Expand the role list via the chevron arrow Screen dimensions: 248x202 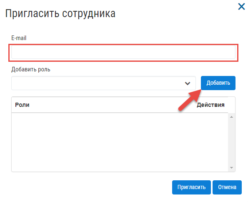[188, 83]
